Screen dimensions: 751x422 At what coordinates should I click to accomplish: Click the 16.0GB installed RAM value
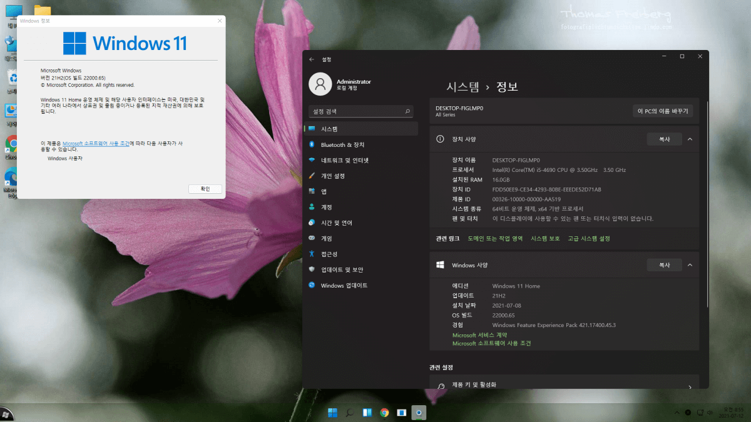[x=502, y=179]
